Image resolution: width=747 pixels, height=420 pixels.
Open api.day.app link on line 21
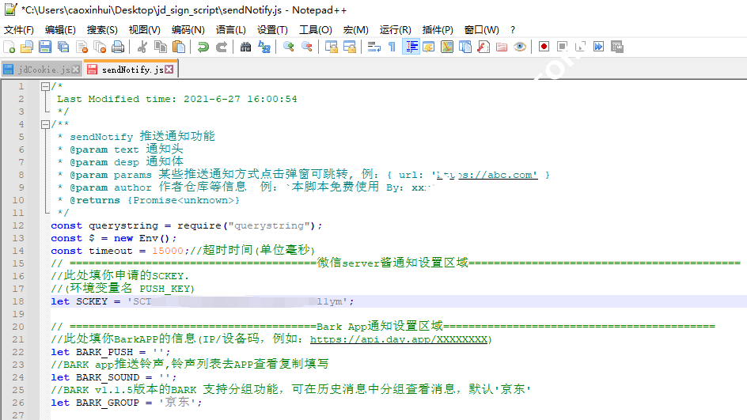coord(399,339)
